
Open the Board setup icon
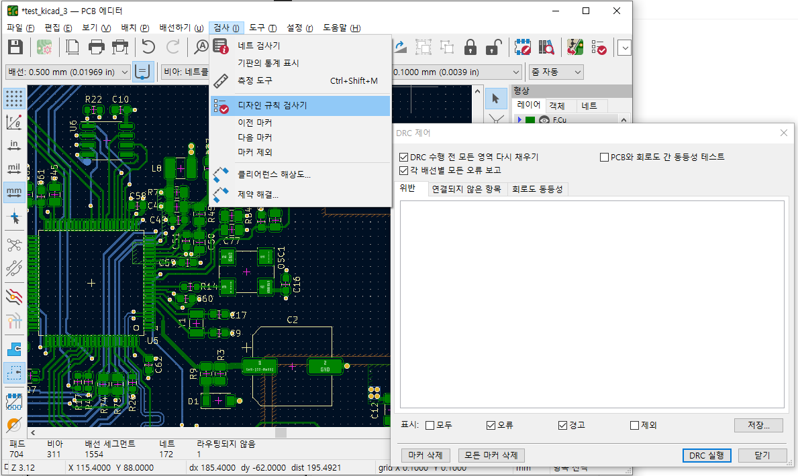point(44,48)
